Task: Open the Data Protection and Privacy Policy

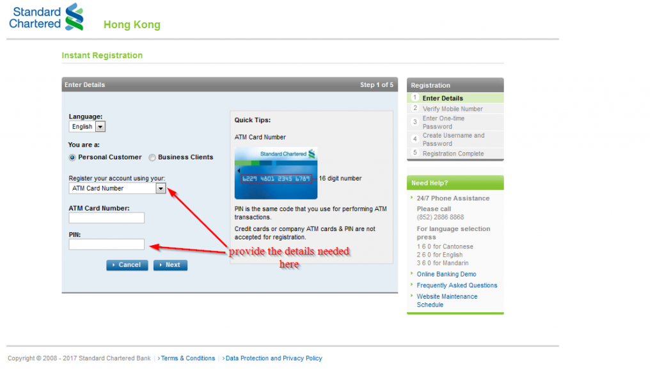Action: pyautogui.click(x=274, y=358)
